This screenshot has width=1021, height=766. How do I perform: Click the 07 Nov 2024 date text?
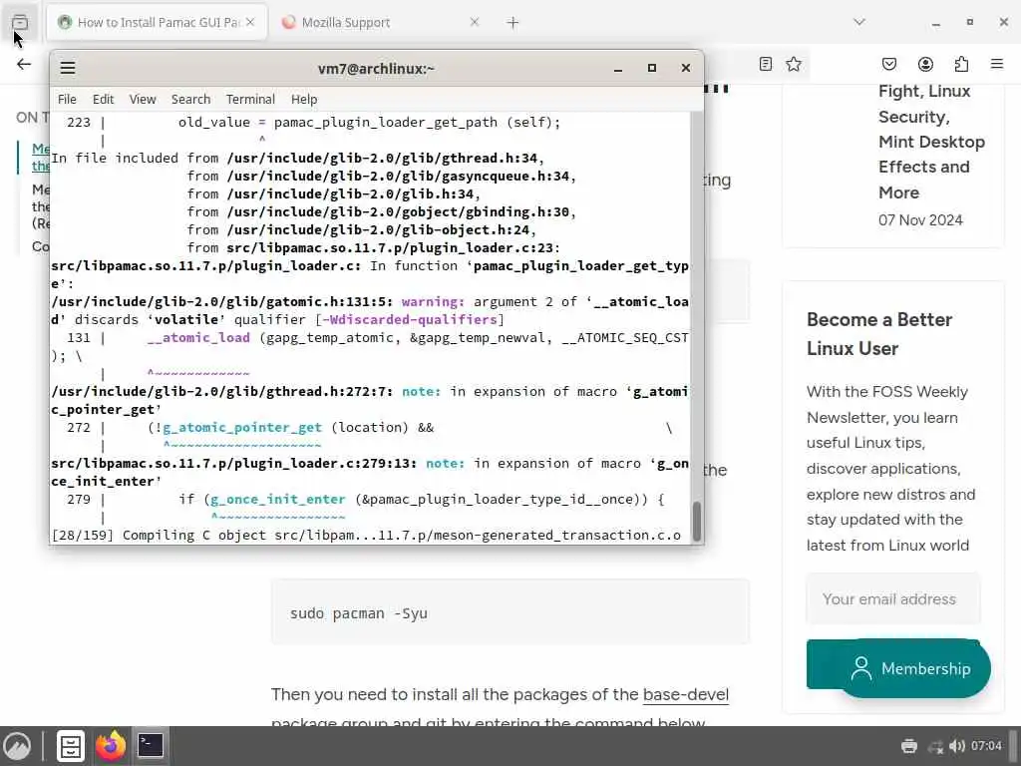920,220
